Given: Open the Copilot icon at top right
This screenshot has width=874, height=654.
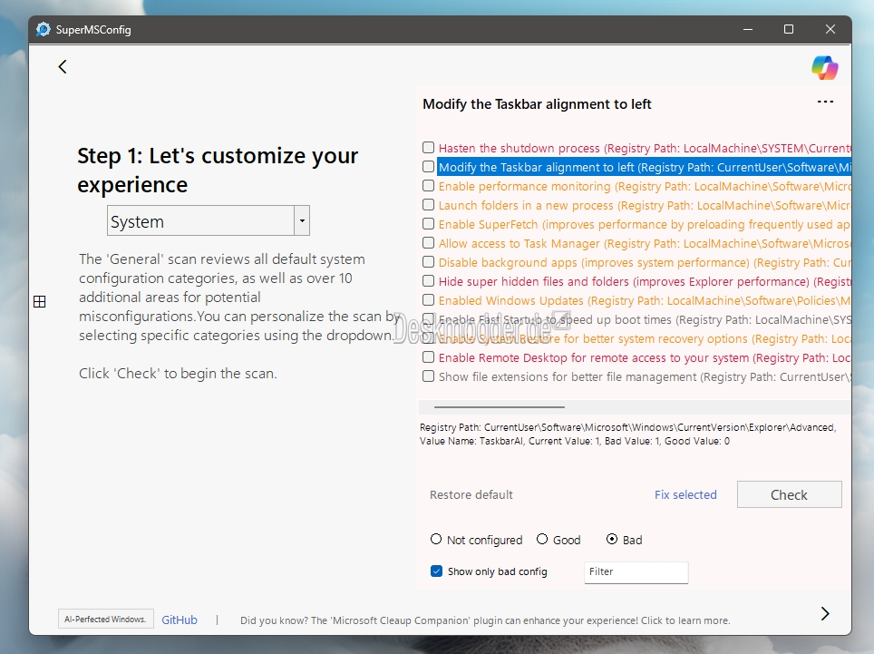Looking at the screenshot, I should (x=824, y=68).
